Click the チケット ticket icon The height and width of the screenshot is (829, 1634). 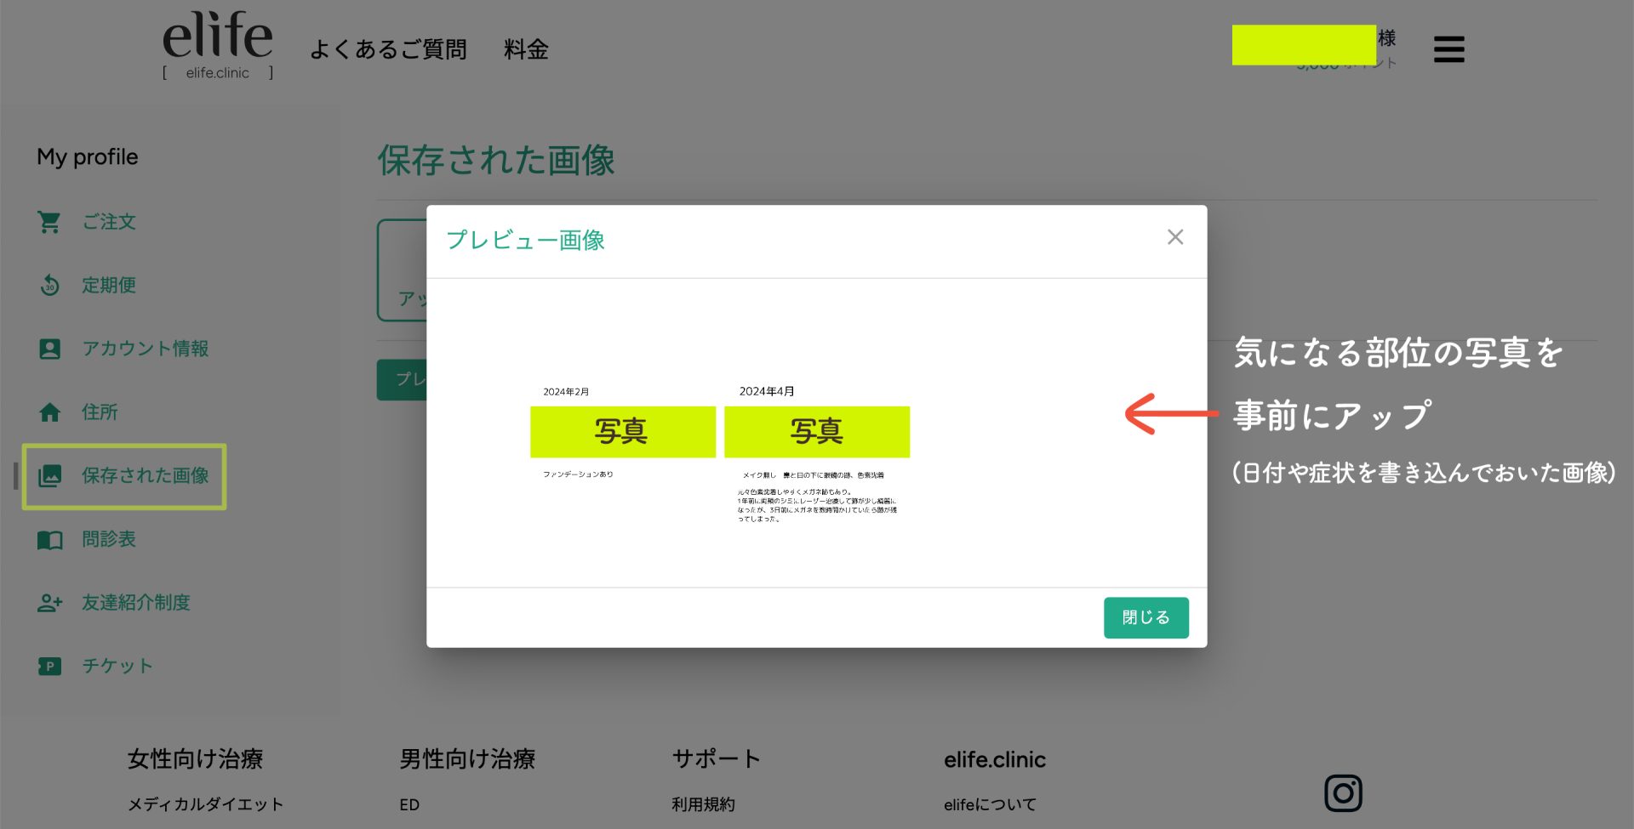point(49,667)
